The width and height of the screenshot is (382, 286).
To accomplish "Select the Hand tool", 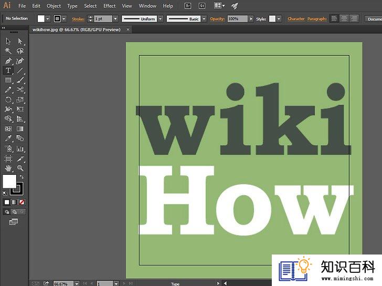I will coord(8,168).
